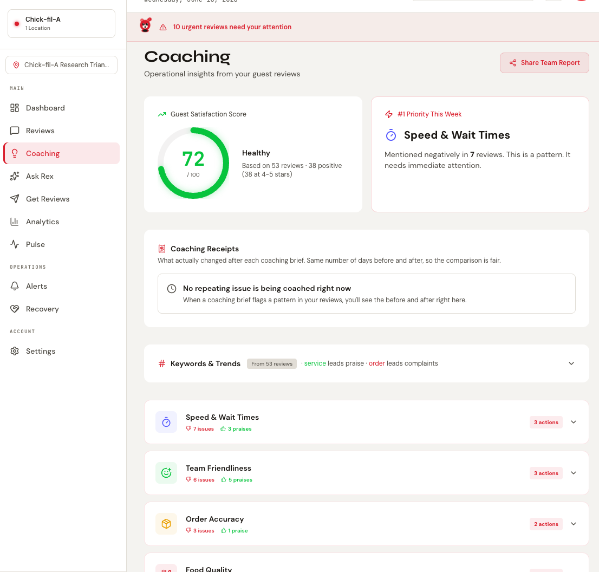This screenshot has width=599, height=572.
Task: Click 2 actions badge for Order Accuracy
Action: click(546, 524)
